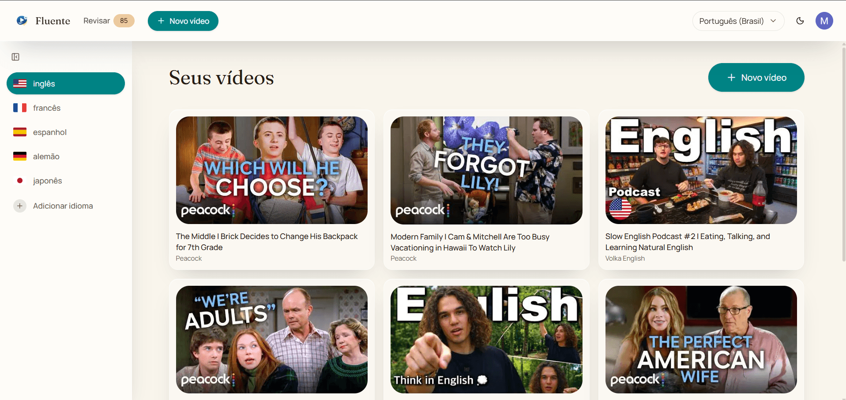
Task: Click Adicionar idioma label
Action: pos(63,206)
